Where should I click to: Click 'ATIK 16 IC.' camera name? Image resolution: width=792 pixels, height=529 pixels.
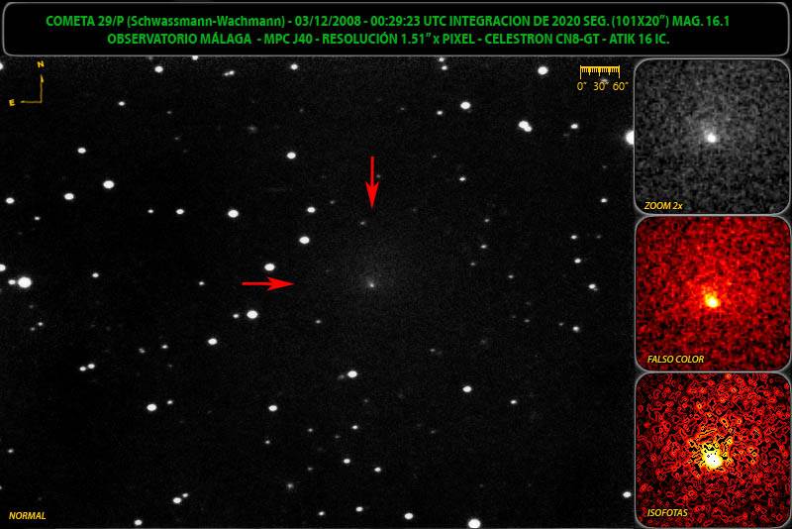[x=639, y=39]
